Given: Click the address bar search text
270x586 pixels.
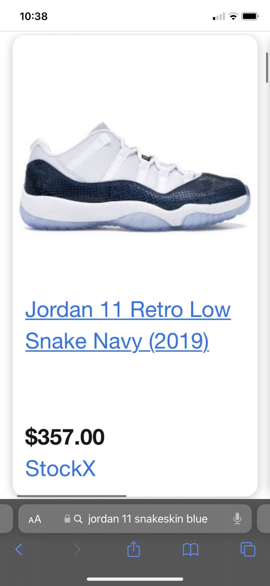Looking at the screenshot, I should point(148,519).
